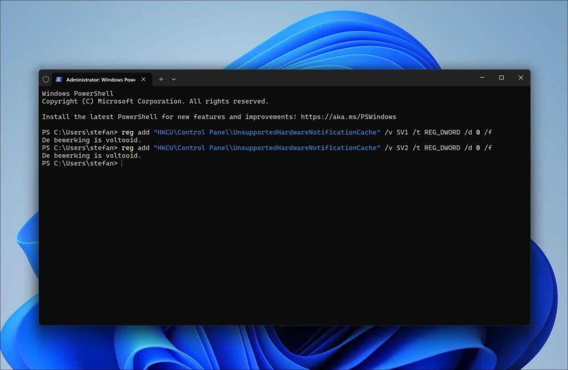This screenshot has width=568, height=370.
Task: Click the administrator shield icon in Terminal
Action: (46, 79)
